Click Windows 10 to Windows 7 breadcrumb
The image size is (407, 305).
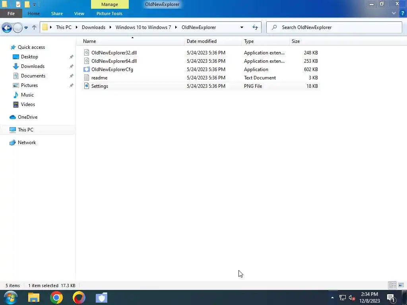(x=143, y=27)
